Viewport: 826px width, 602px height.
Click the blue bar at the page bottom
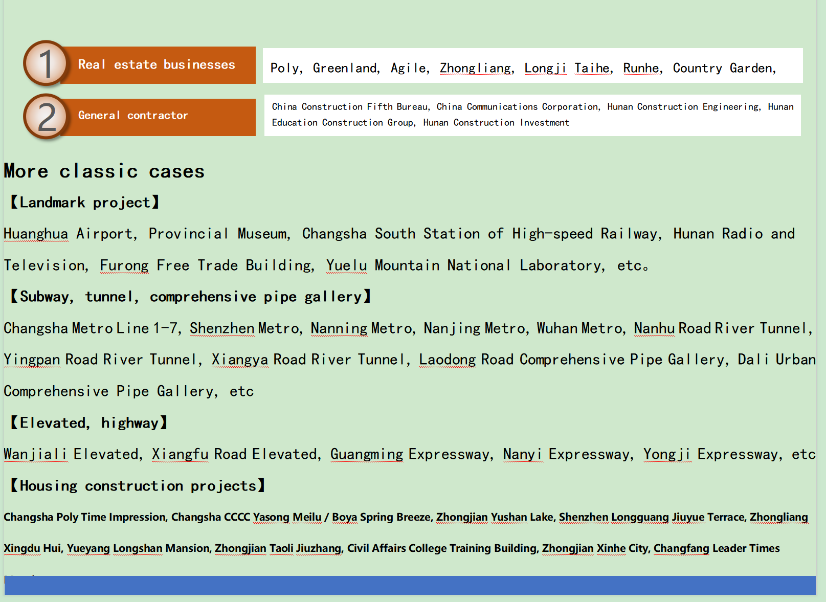[x=409, y=585]
